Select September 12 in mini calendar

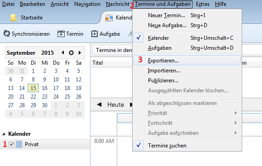[79, 79]
